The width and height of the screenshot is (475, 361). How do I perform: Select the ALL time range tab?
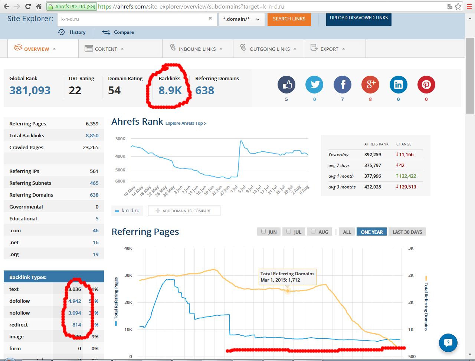pyautogui.click(x=347, y=232)
